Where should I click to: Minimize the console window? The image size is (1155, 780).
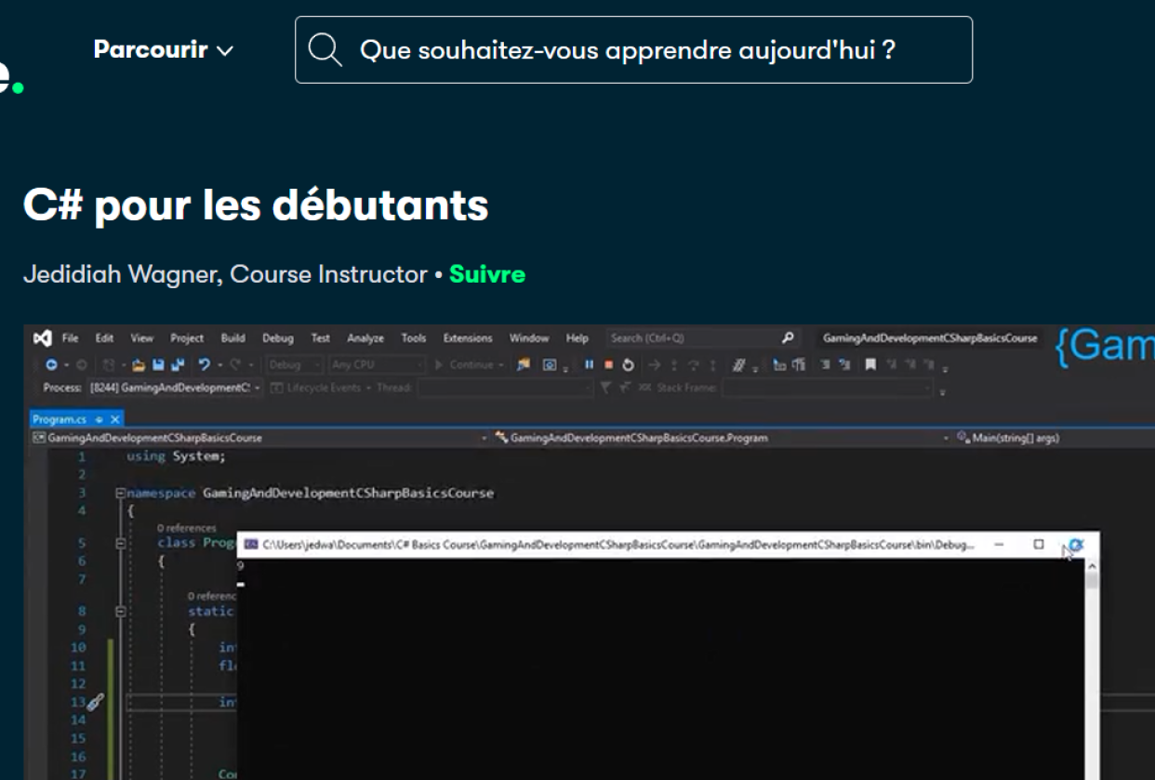coord(999,545)
